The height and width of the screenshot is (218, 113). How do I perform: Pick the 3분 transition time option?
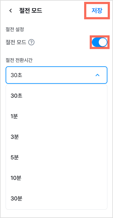pos(56,137)
